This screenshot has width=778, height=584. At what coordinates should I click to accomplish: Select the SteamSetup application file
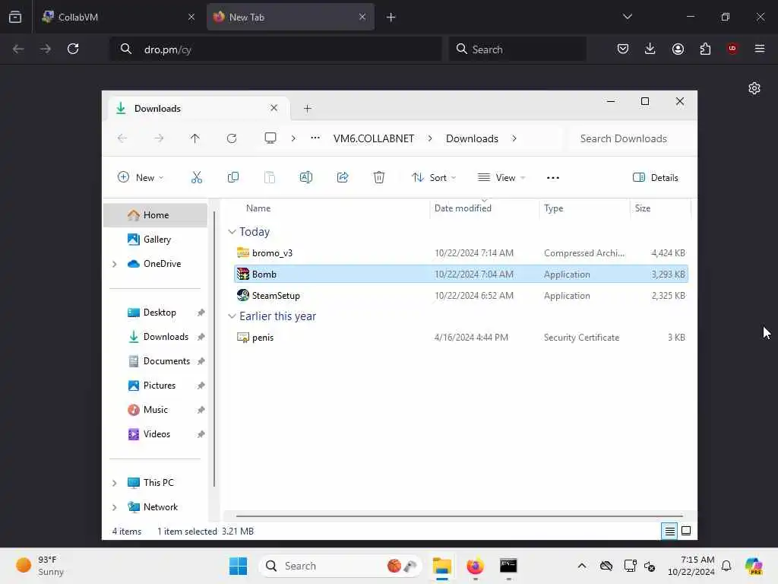(461, 296)
